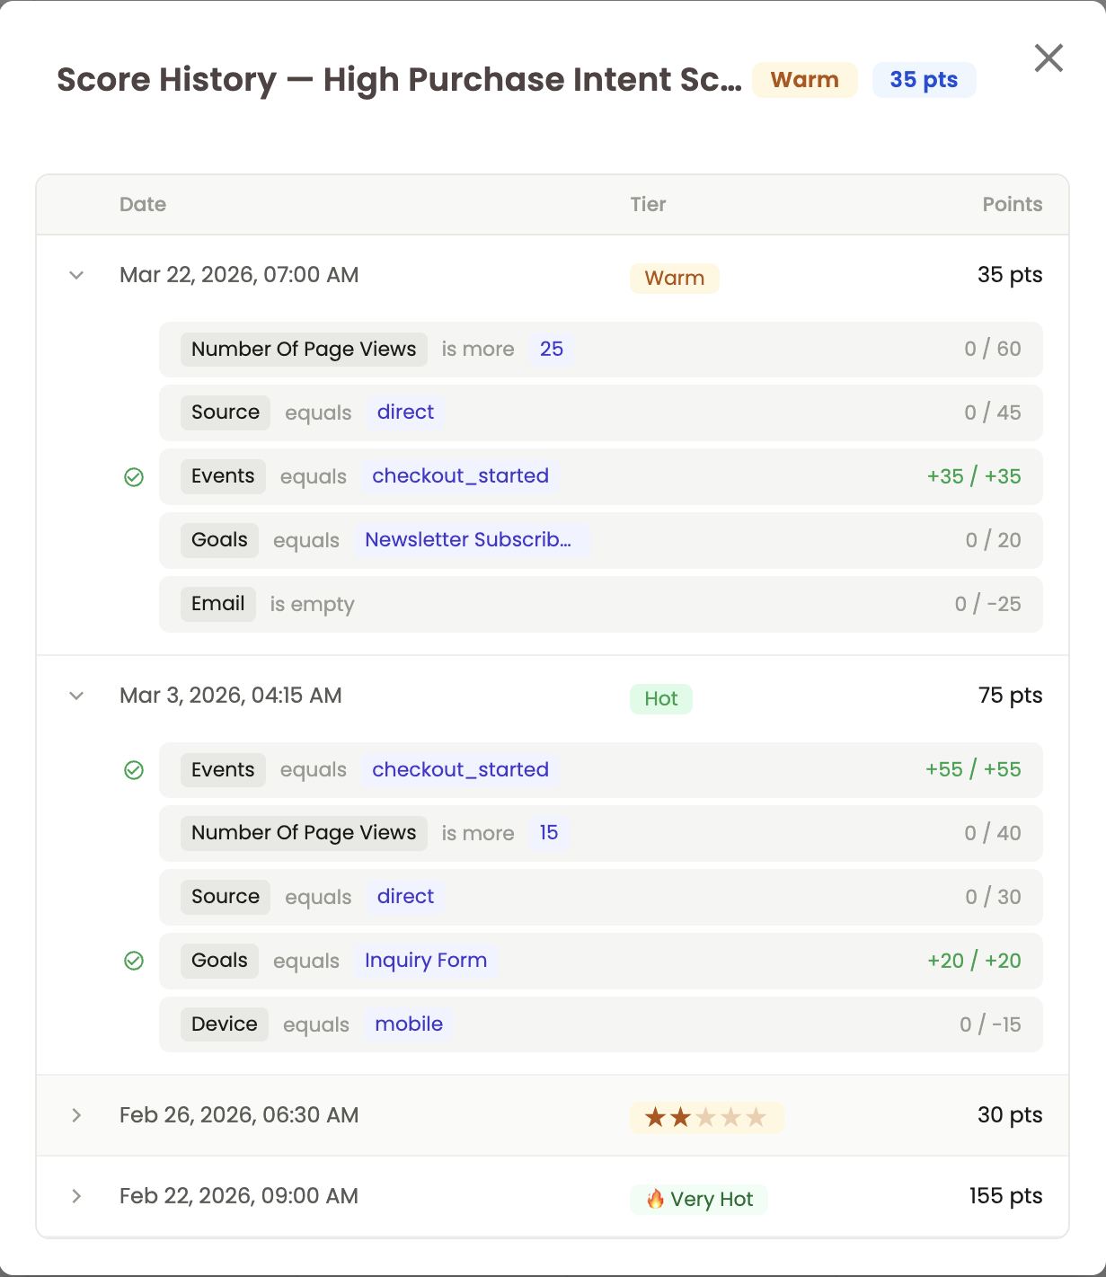Collapse the Mar 22, 2026 history row
This screenshot has height=1277, width=1106.
tap(76, 275)
